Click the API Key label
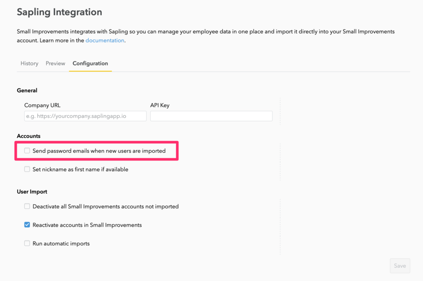The height and width of the screenshot is (281, 423). [160, 105]
